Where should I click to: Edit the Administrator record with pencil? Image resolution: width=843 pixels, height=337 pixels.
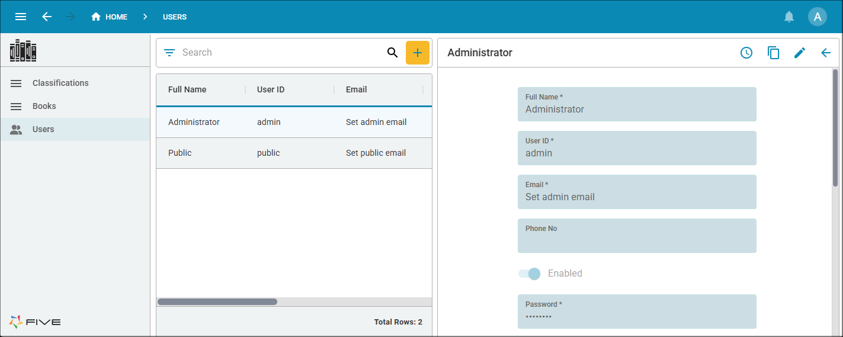click(x=800, y=53)
